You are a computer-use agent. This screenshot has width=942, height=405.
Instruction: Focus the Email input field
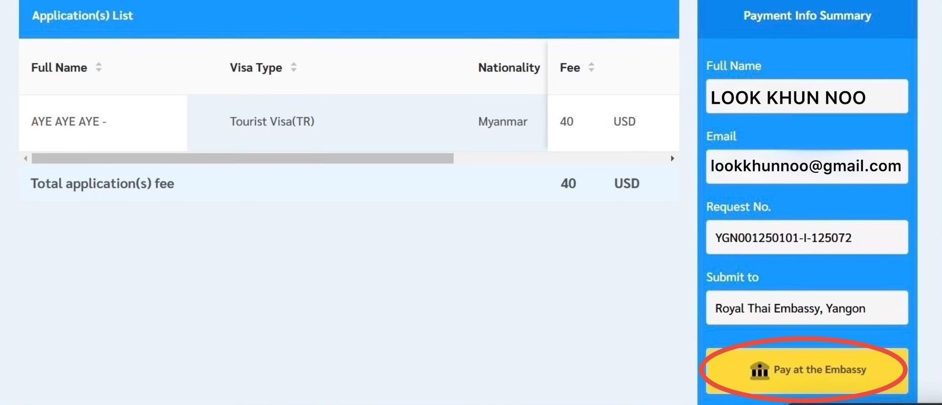tap(806, 167)
